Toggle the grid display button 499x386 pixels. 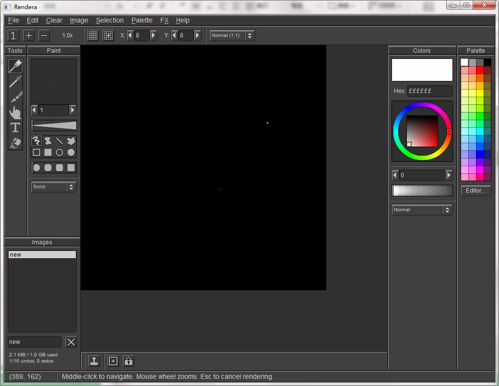[93, 35]
